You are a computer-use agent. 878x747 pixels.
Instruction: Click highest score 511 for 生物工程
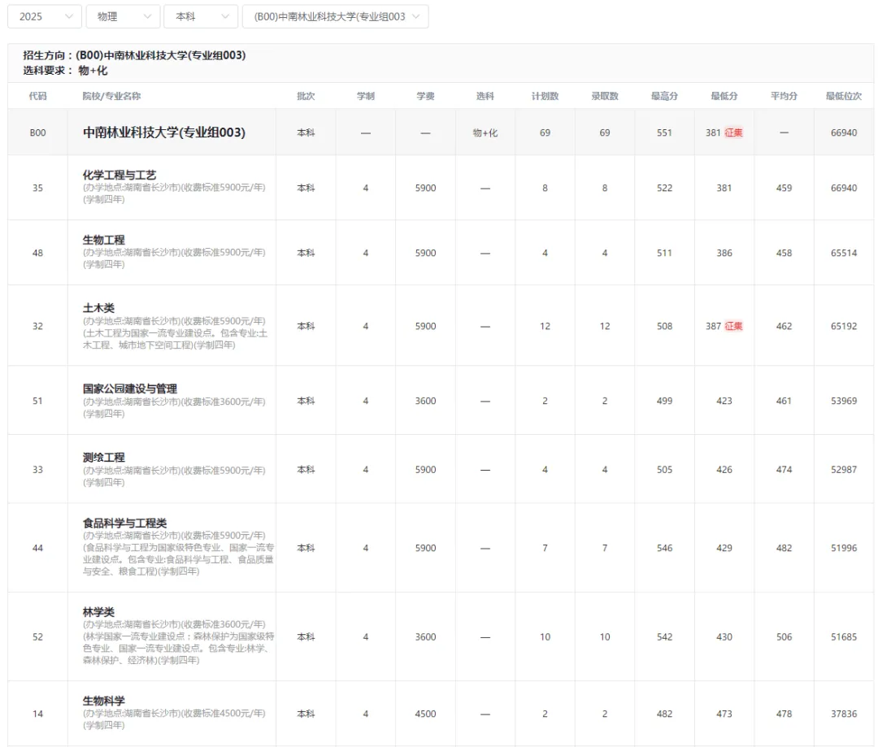coord(665,253)
